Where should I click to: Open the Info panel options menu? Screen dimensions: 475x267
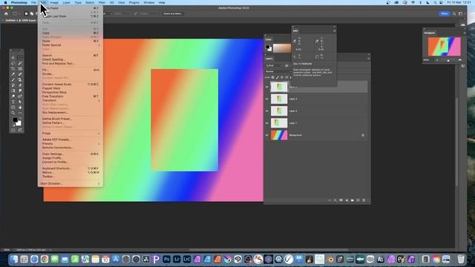(335, 30)
